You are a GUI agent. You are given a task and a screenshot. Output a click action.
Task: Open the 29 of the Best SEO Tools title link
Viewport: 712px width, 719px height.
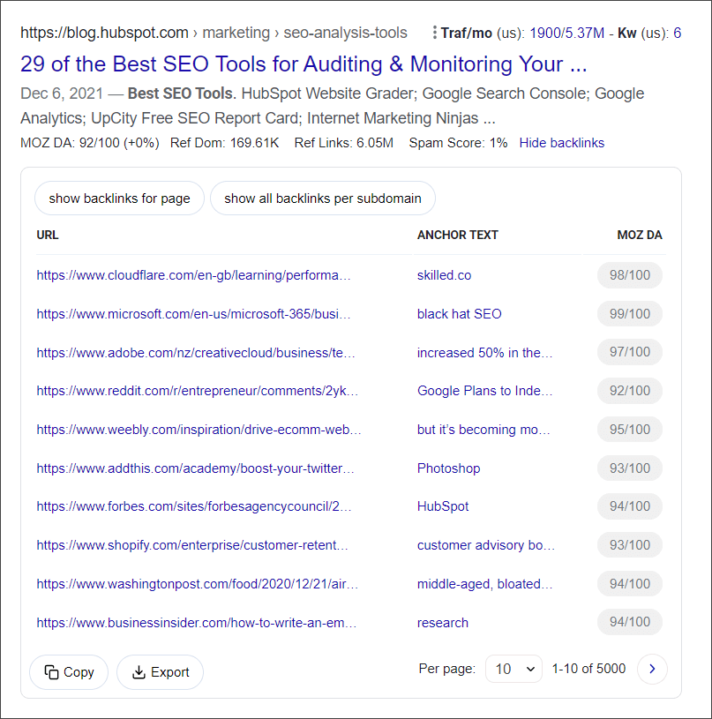coord(304,64)
